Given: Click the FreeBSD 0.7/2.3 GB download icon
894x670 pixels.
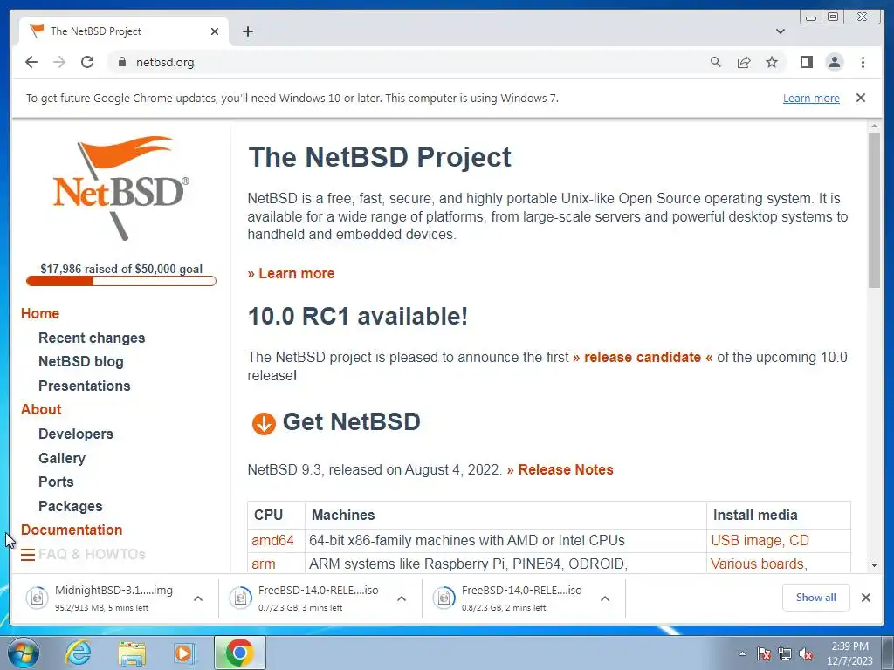Looking at the screenshot, I should (240, 598).
